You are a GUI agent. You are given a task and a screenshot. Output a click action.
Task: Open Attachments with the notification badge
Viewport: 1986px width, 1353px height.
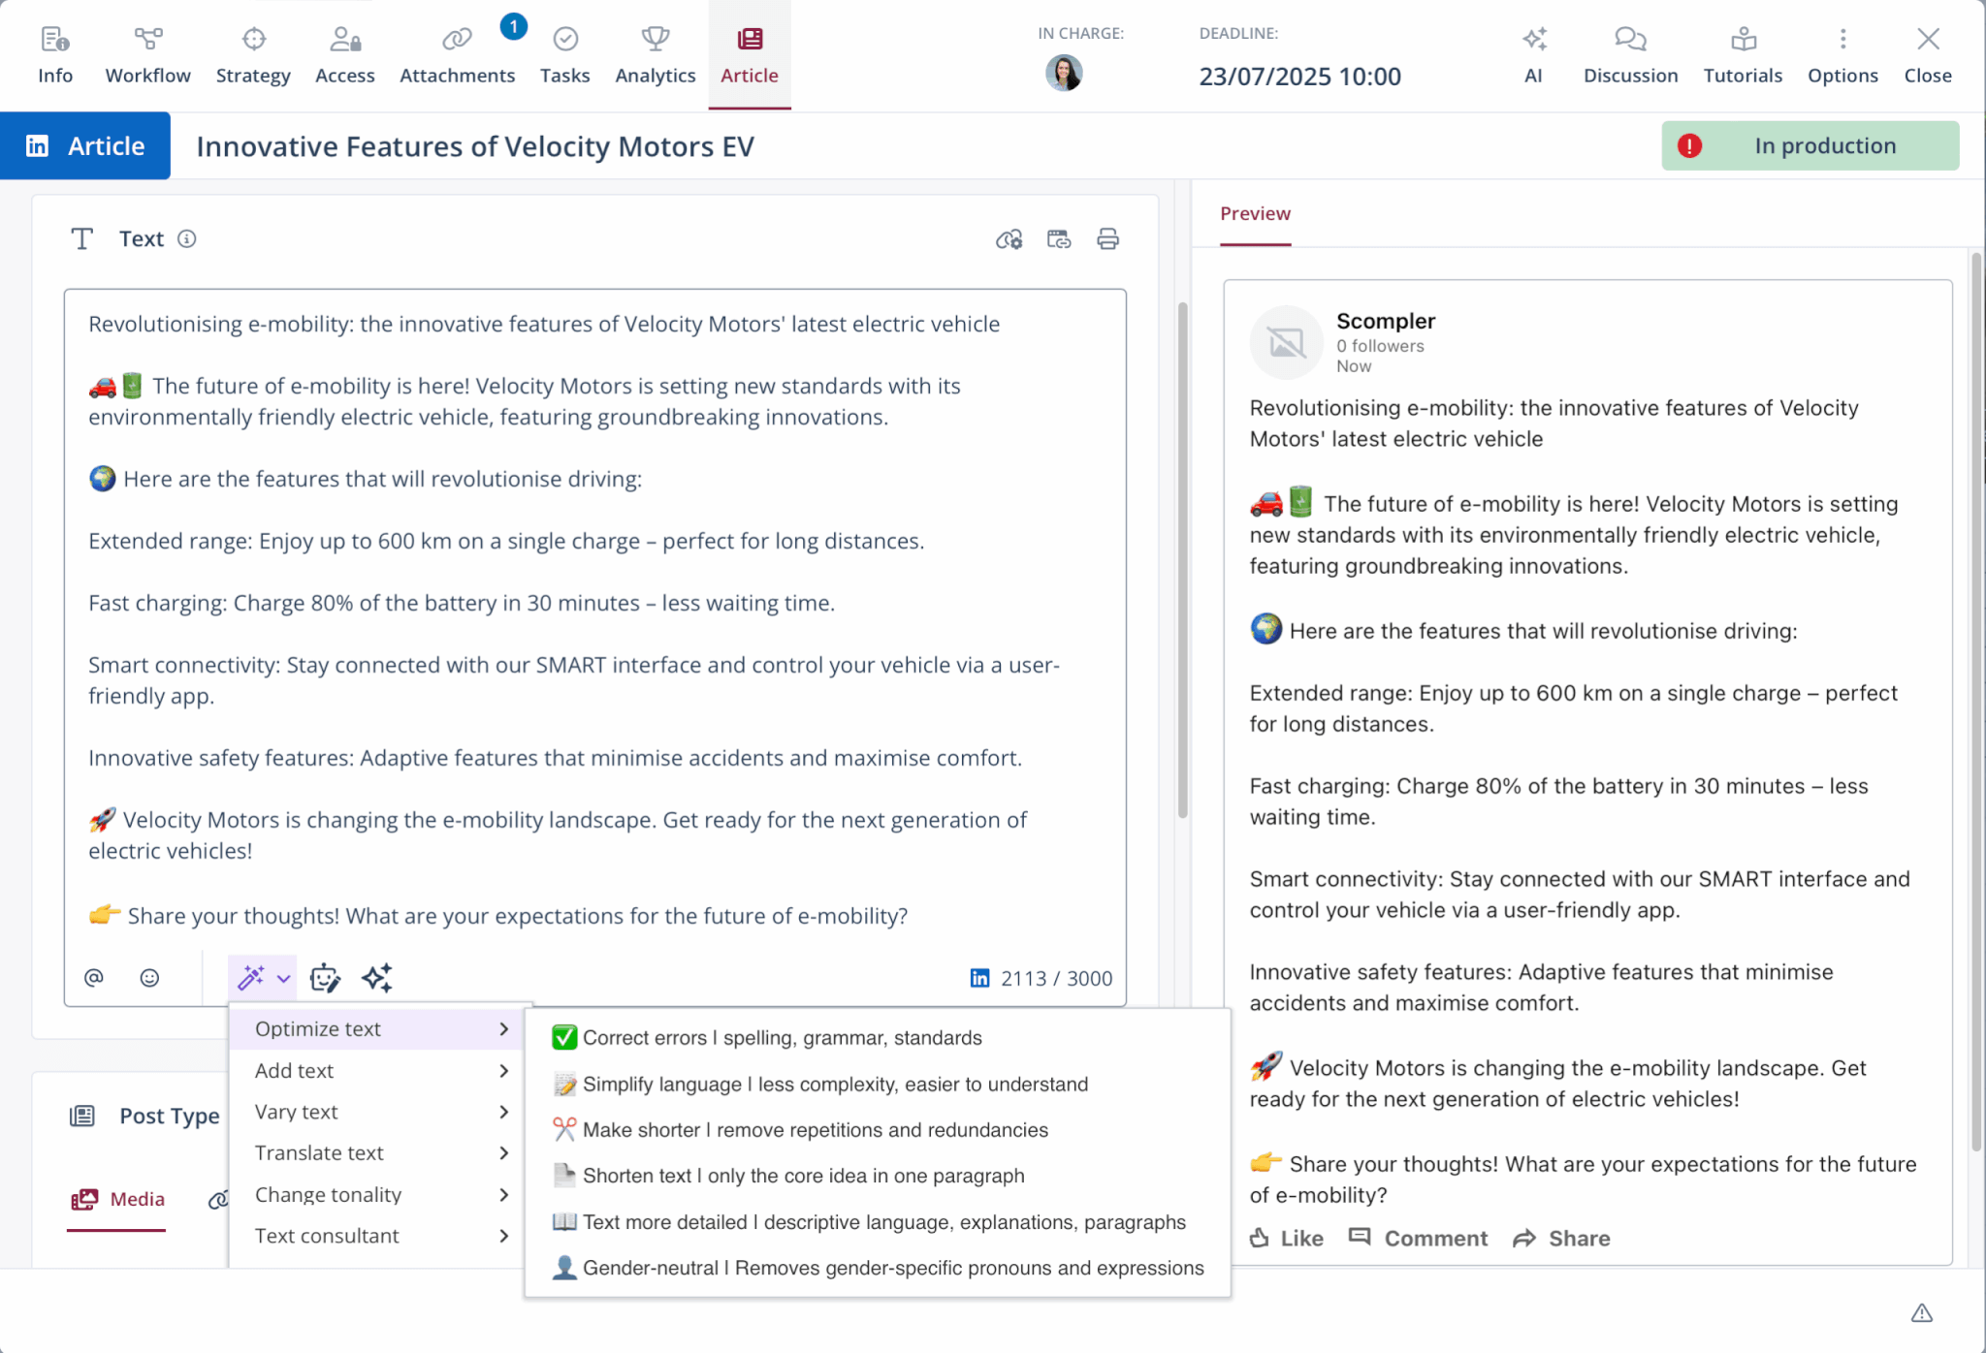point(457,52)
